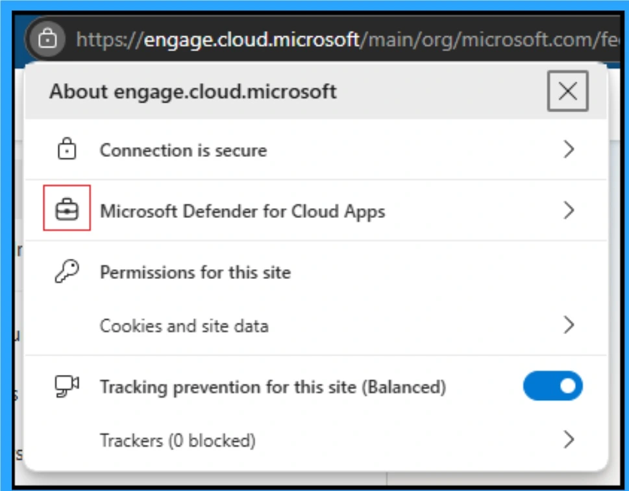Click the key icon for site permissions
Viewport: 629px width, 491px height.
69,271
